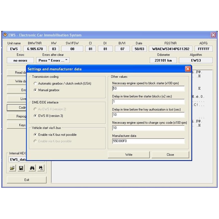Close the EWS main window
219x219 pixels.
tap(213, 35)
